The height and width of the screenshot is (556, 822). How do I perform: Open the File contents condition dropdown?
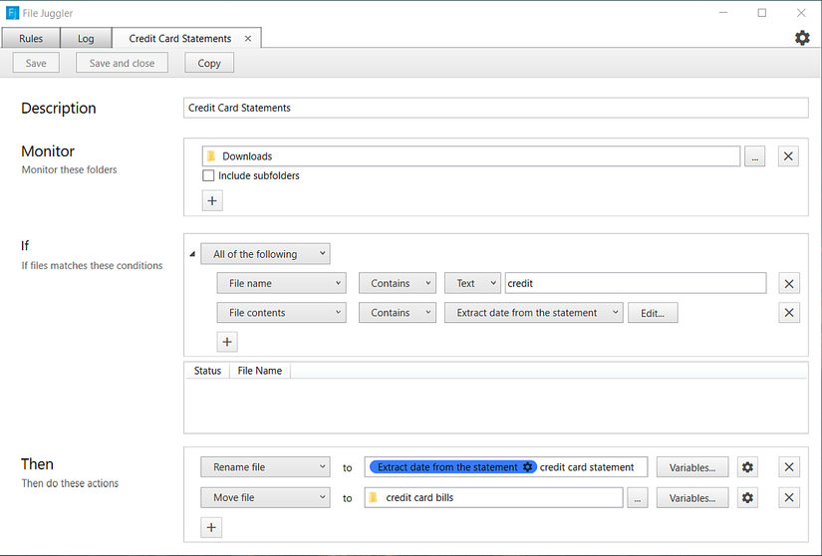(x=281, y=313)
